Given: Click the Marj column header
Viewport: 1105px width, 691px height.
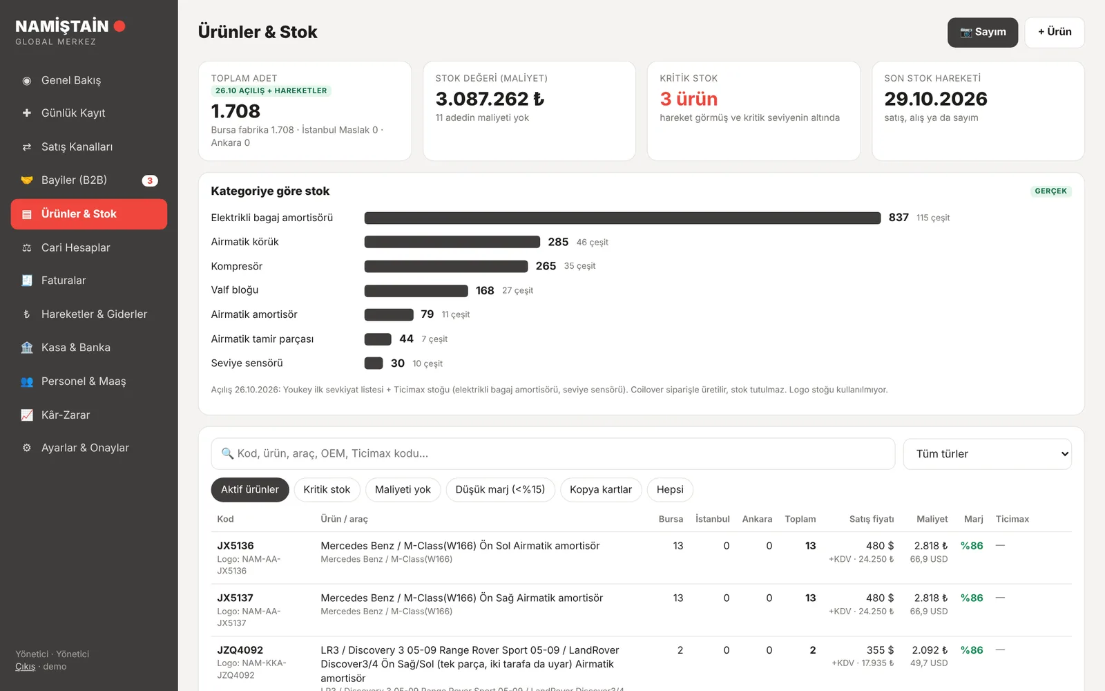Looking at the screenshot, I should (x=974, y=520).
